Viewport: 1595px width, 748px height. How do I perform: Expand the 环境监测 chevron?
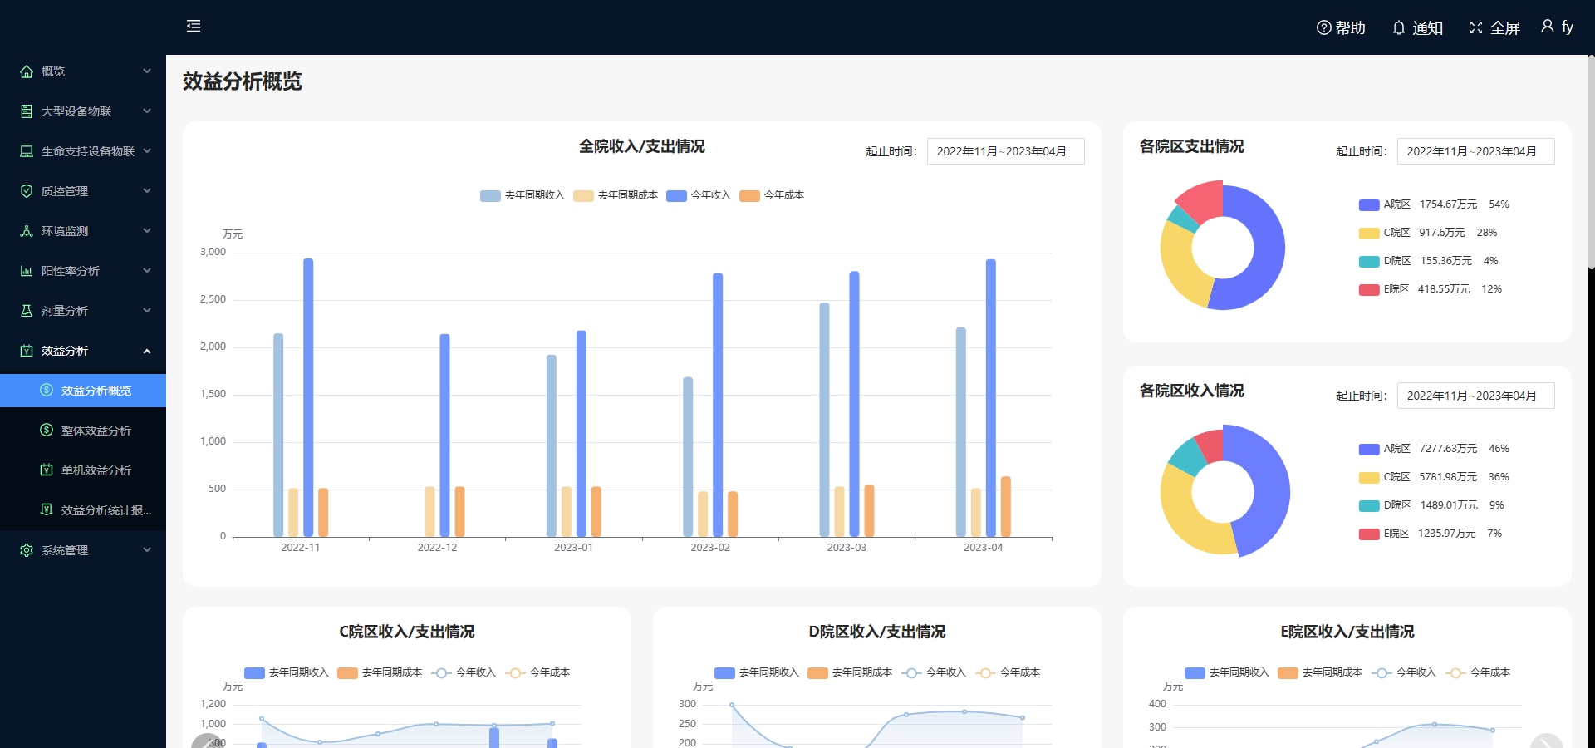[147, 231]
